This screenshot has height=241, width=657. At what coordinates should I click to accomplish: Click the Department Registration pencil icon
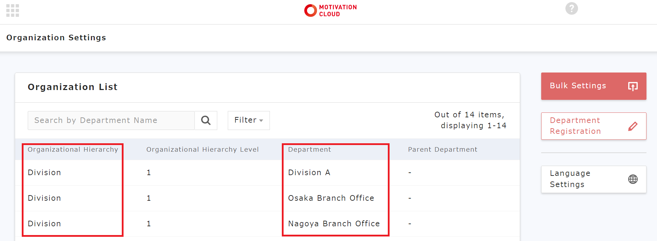tap(633, 126)
